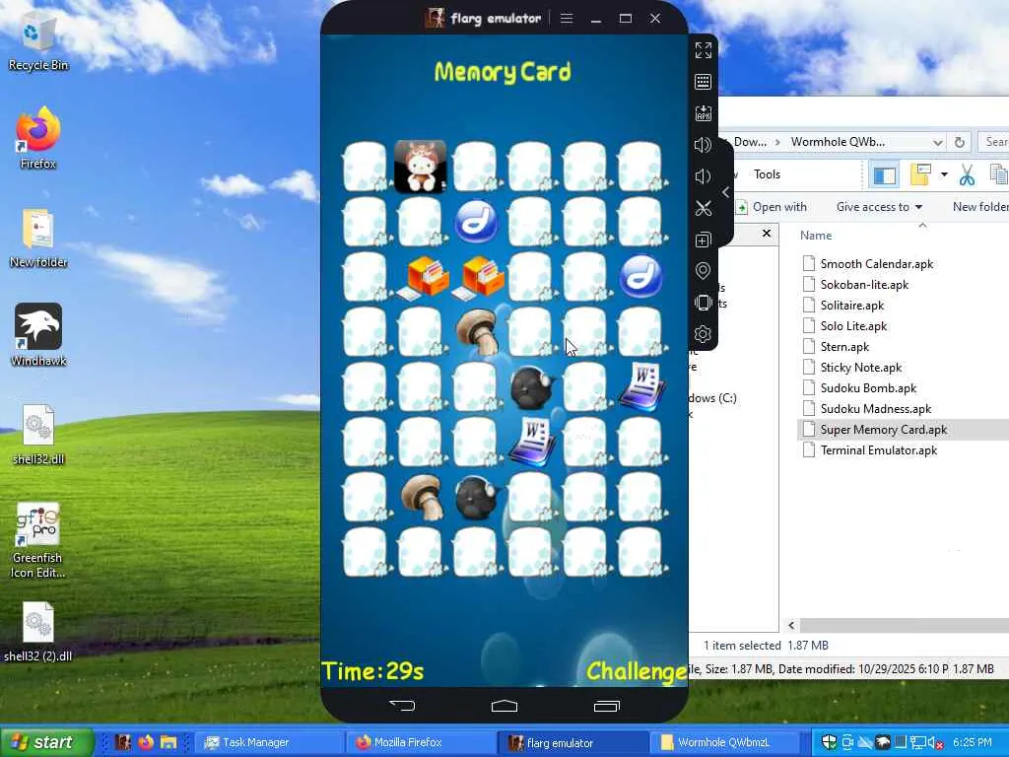Tap the mushroom card in fourth row
Screen dimensions: 1009x757
[476, 332]
